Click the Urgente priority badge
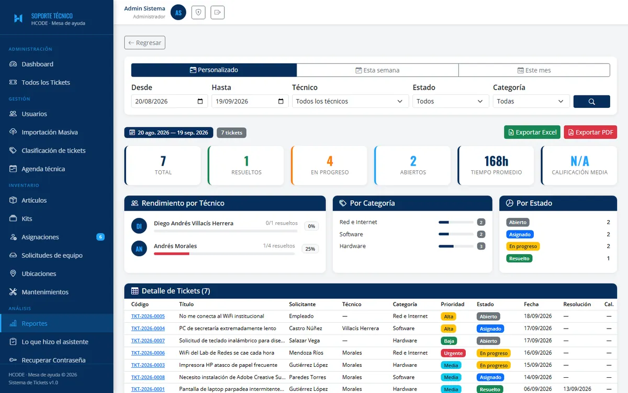This screenshot has width=628, height=393. pyautogui.click(x=453, y=353)
